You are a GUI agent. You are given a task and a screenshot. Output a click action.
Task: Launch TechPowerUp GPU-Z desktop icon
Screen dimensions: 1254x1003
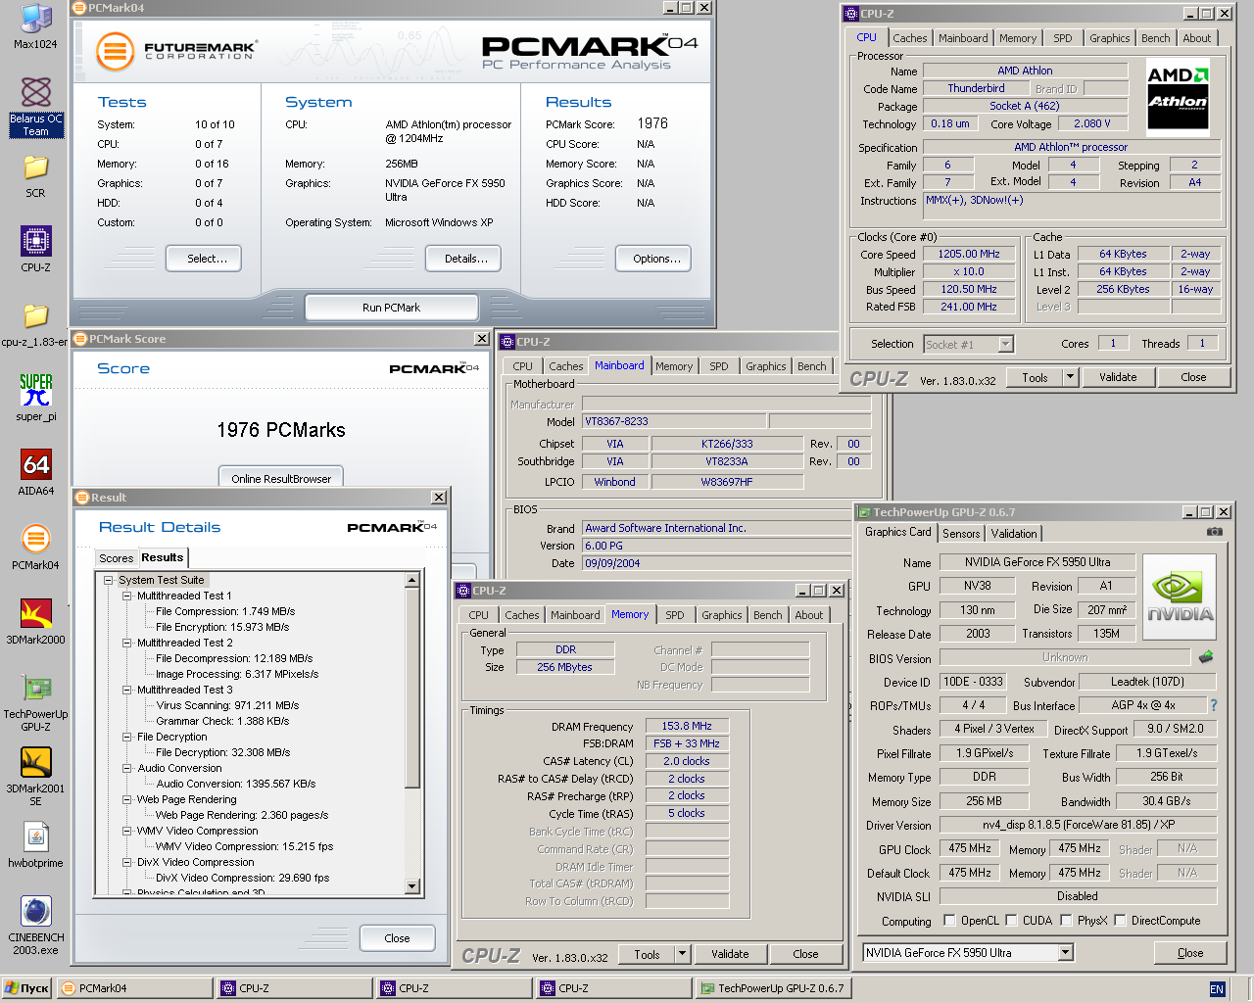coord(35,702)
